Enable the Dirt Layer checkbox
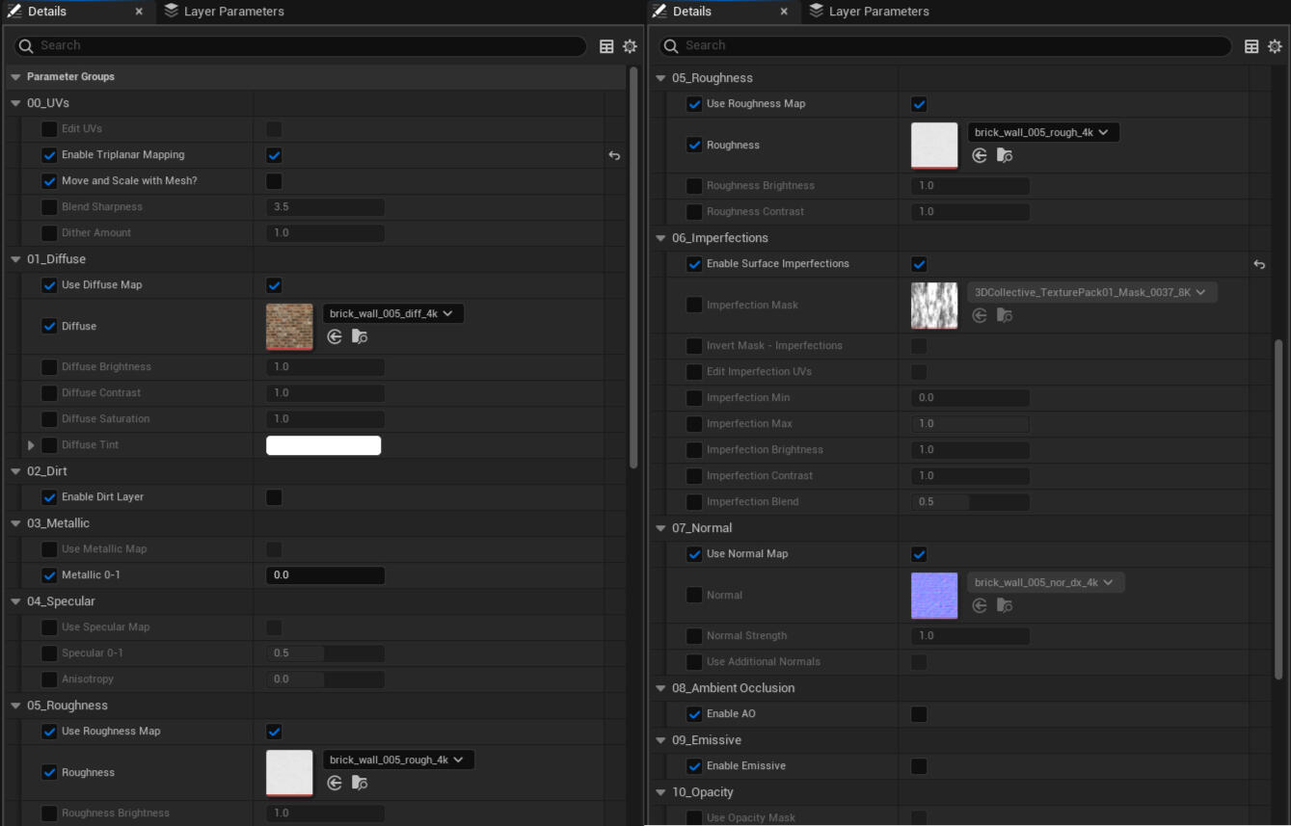Screen dimensions: 1291x826 274,496
